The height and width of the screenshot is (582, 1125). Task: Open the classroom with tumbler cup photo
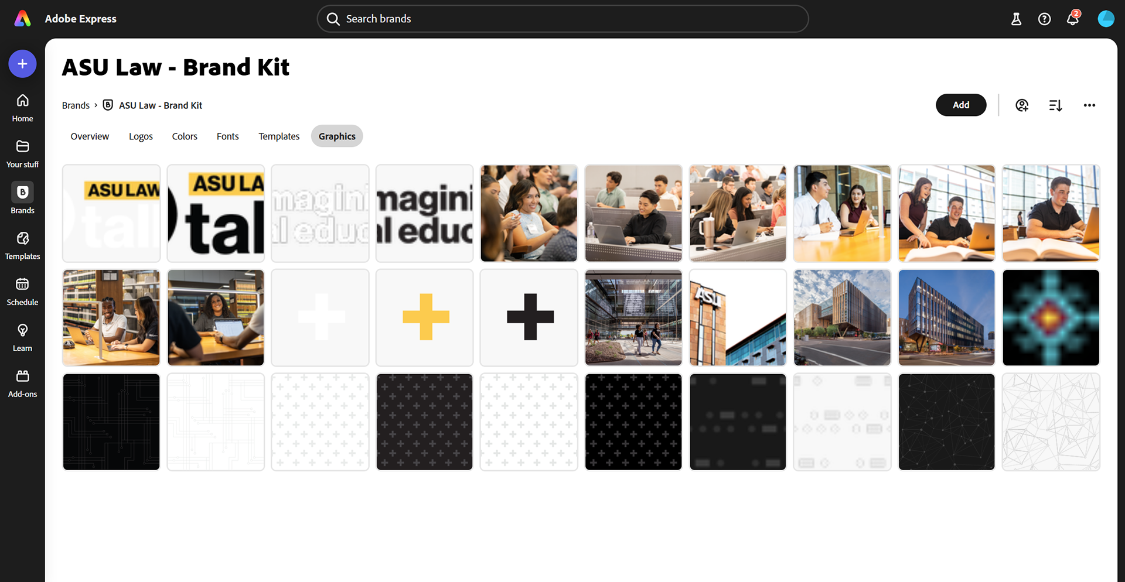point(738,213)
